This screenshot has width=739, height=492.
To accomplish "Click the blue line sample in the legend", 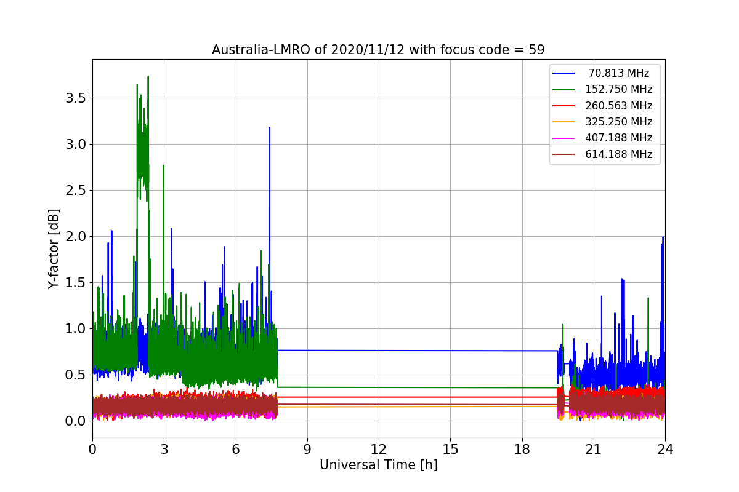I will 563,73.
